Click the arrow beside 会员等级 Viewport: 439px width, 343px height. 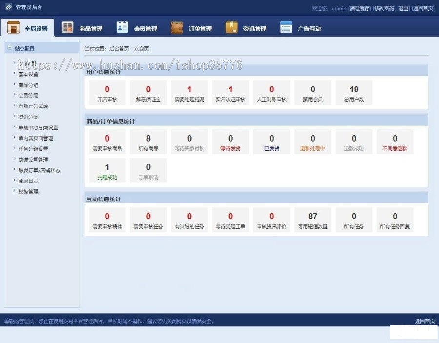pyautogui.click(x=14, y=95)
